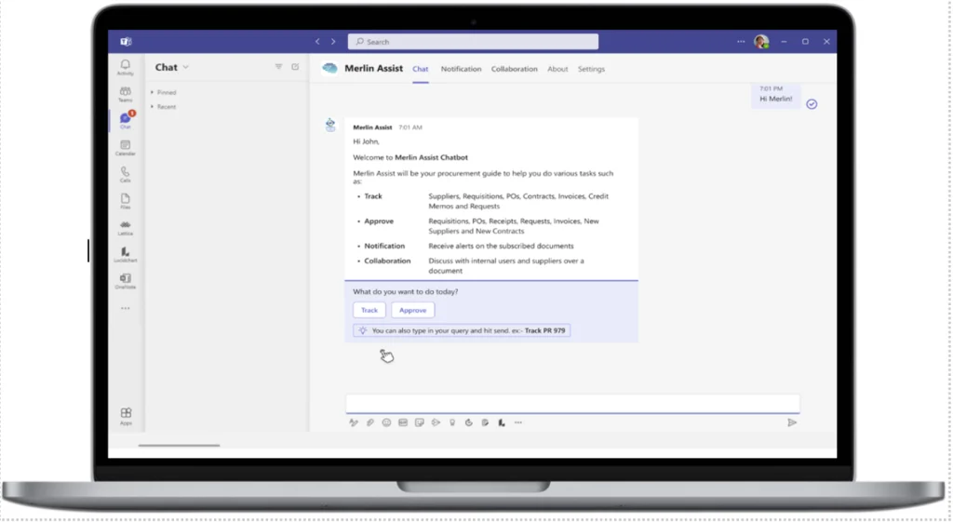
Task: Open the Activity feed in sidebar
Action: (x=125, y=67)
